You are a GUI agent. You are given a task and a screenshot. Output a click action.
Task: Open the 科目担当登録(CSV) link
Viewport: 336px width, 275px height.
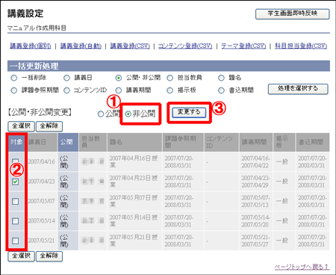(x=301, y=46)
